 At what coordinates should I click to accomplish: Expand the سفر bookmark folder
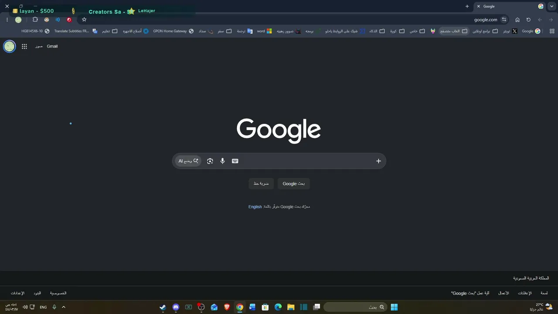(x=225, y=31)
